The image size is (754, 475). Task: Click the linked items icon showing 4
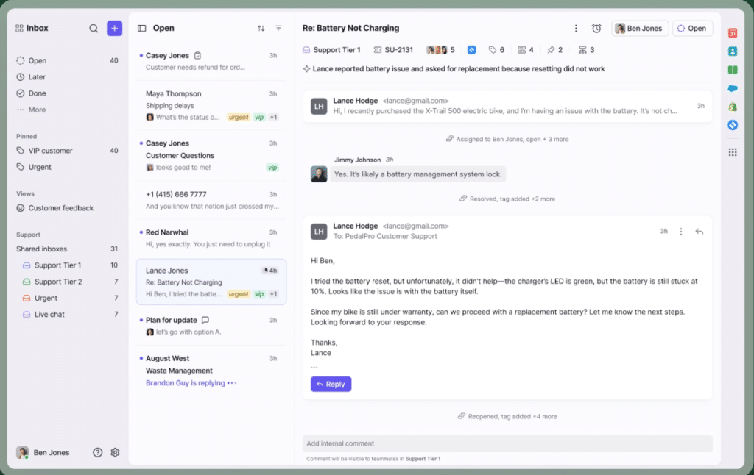526,50
